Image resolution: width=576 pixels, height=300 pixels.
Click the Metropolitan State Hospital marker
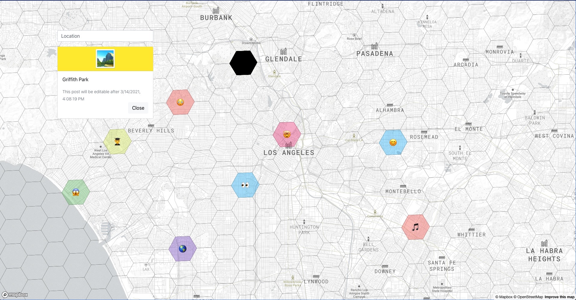click(442, 284)
